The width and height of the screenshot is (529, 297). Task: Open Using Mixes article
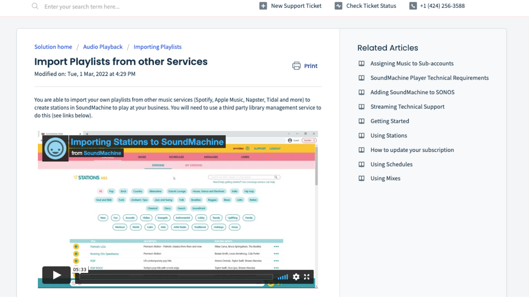385,178
